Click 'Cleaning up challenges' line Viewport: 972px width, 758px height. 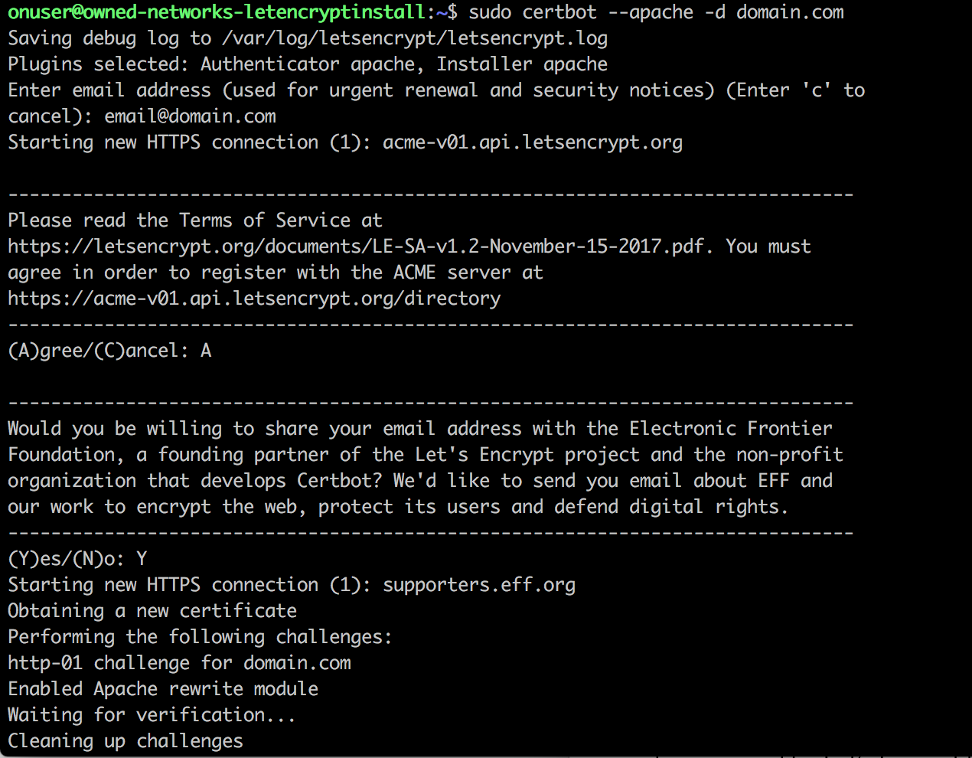126,741
